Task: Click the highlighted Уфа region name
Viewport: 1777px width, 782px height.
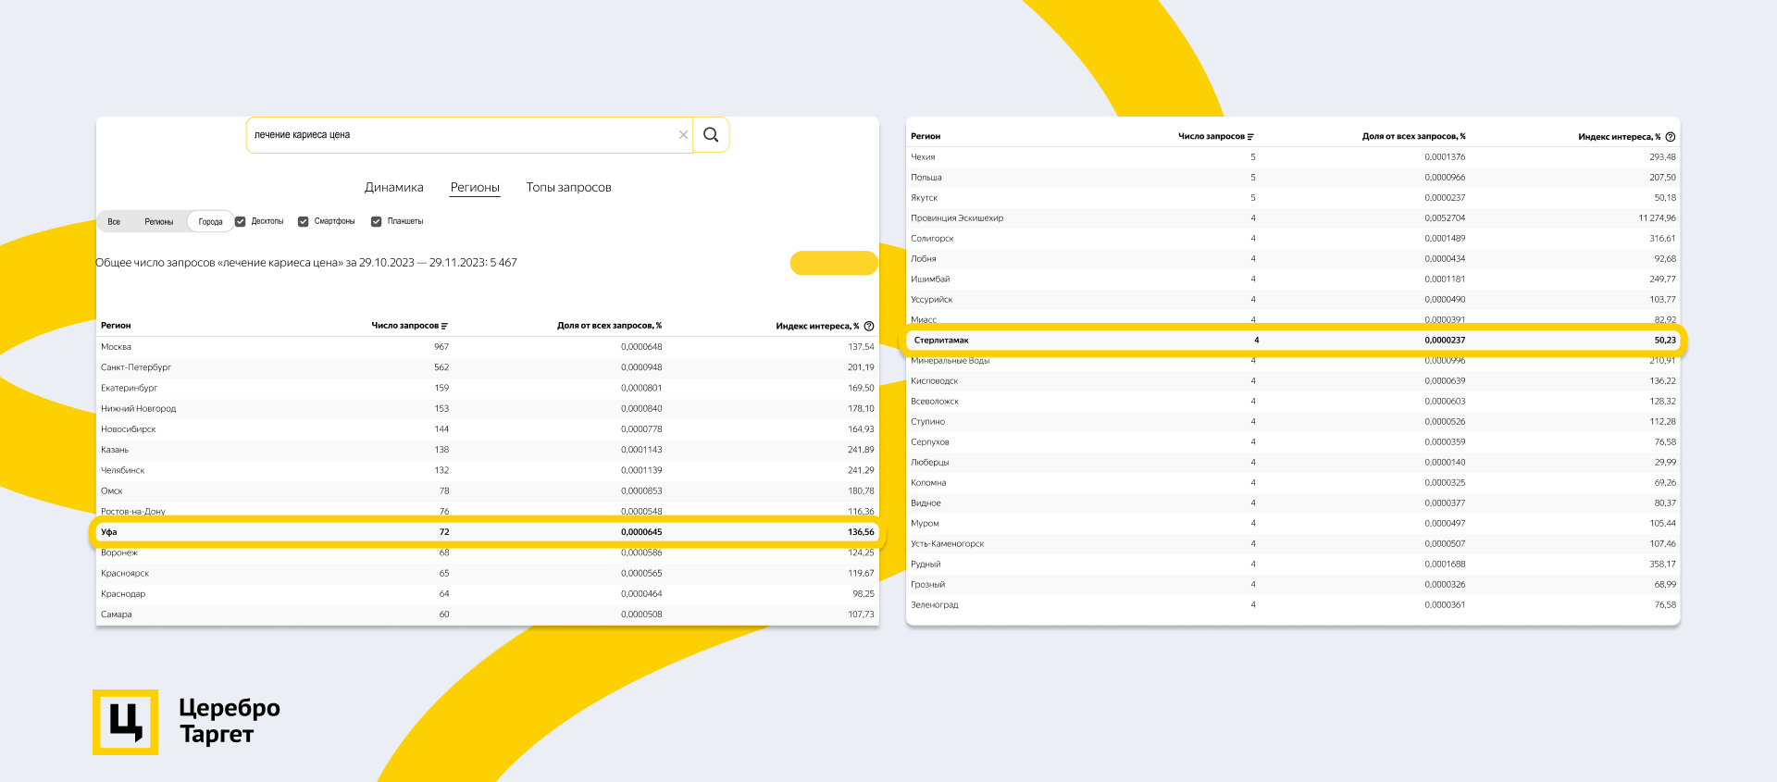Action: (x=109, y=532)
